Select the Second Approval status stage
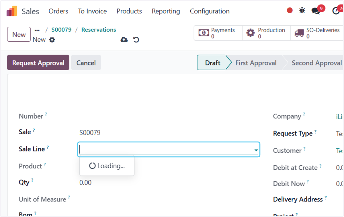 point(317,63)
